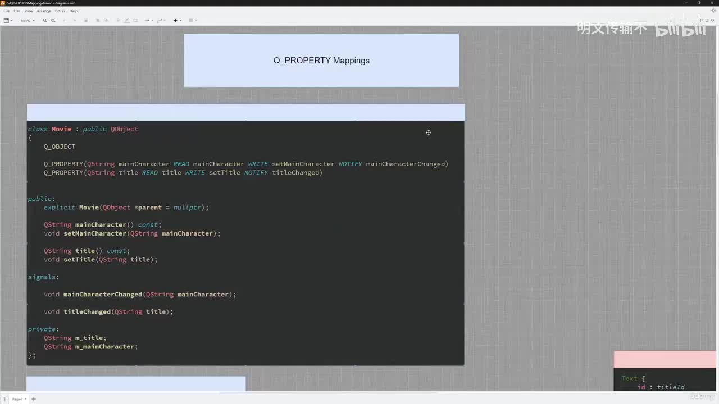719x404 pixels.
Task: Click the 'm_title;' member declaration
Action: pyautogui.click(x=90, y=338)
